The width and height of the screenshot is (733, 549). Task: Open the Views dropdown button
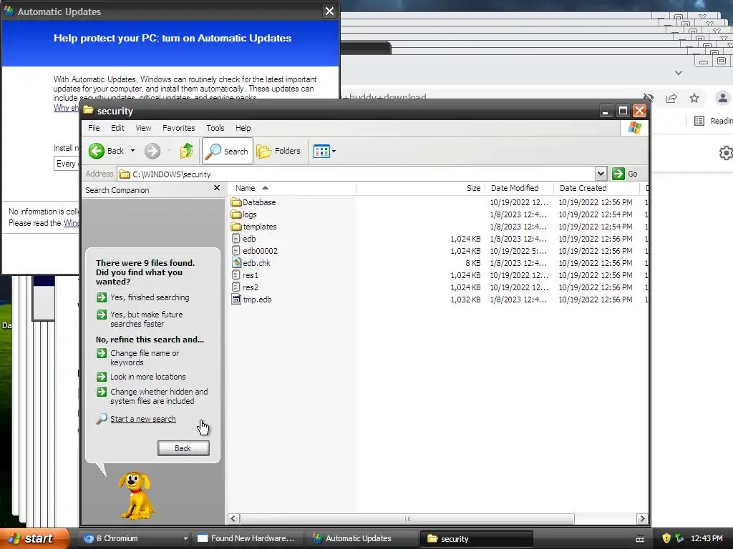tap(324, 152)
